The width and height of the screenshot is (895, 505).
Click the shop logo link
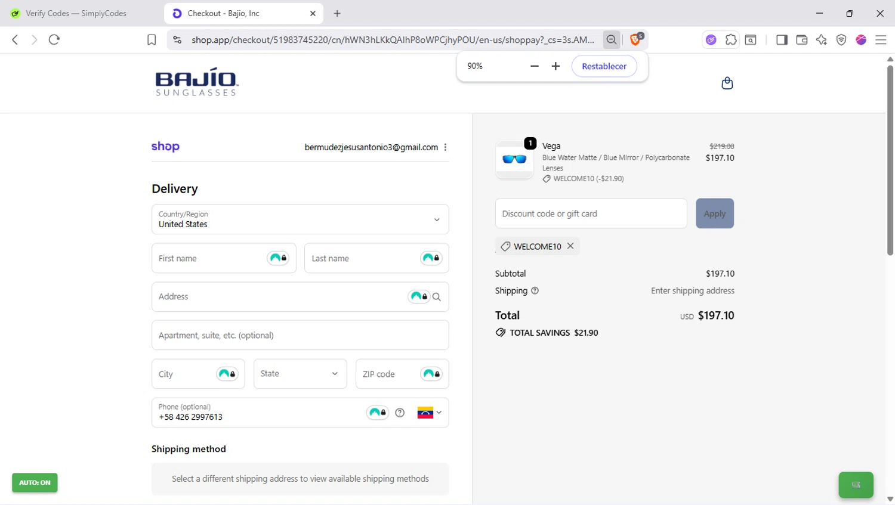pos(165,147)
